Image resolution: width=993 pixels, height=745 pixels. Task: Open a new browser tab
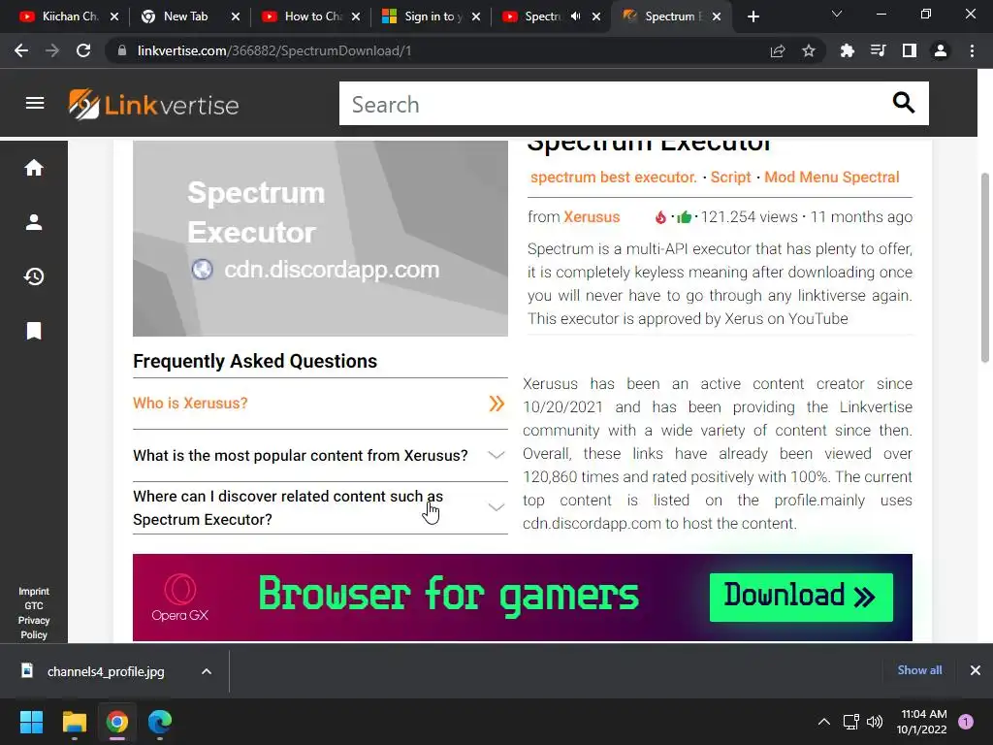coord(753,16)
